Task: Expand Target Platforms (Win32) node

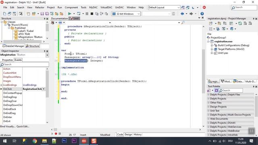Action: [x=212, y=49]
